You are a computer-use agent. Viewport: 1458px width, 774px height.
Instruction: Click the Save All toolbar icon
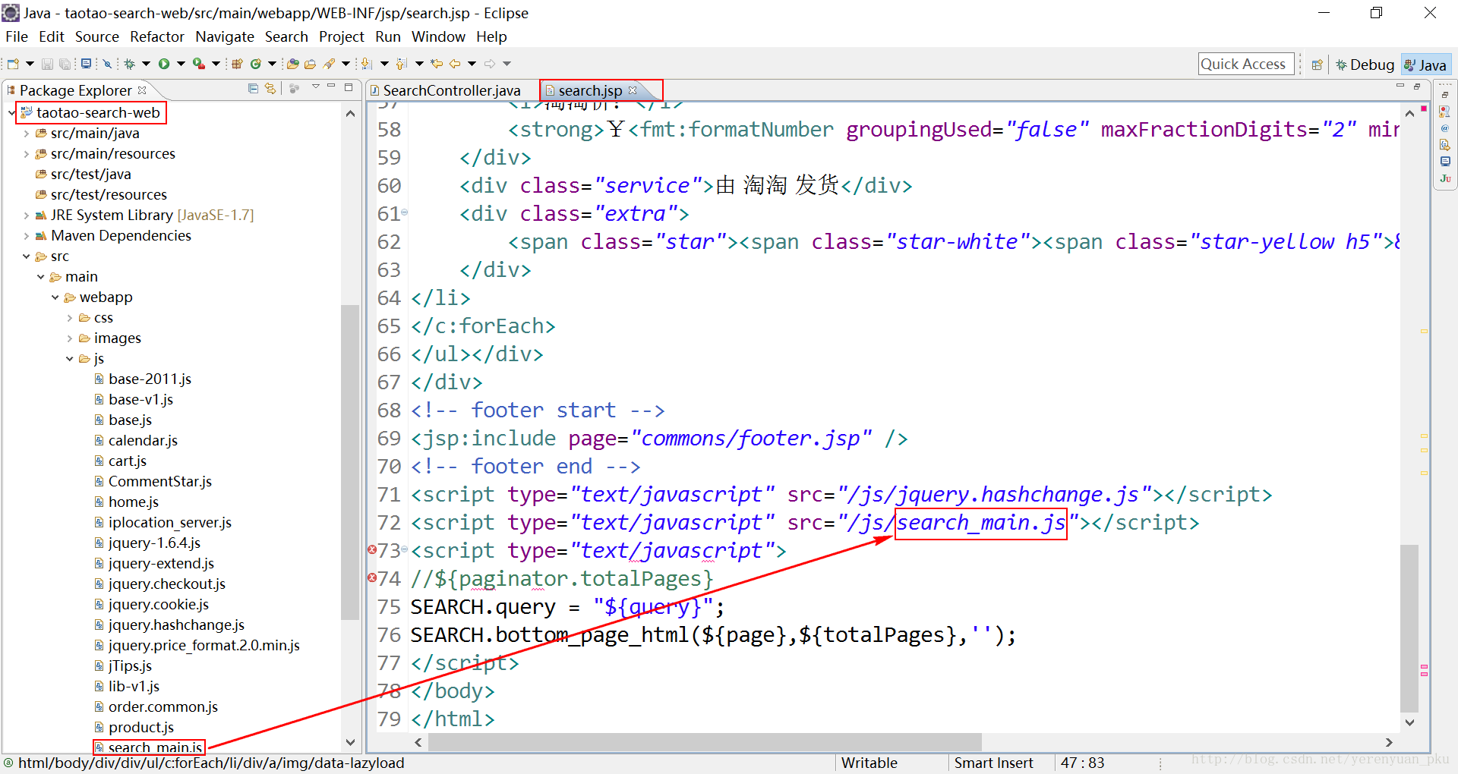(65, 64)
